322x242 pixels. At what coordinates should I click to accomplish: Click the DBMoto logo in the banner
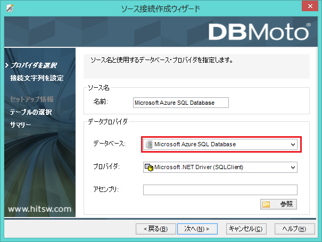tap(260, 32)
